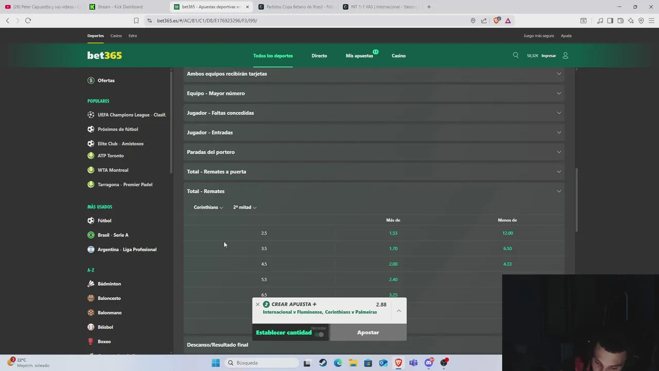Screen dimensions: 659x371
Task: Open the 2ª mitad period dropdown
Action: (x=245, y=207)
